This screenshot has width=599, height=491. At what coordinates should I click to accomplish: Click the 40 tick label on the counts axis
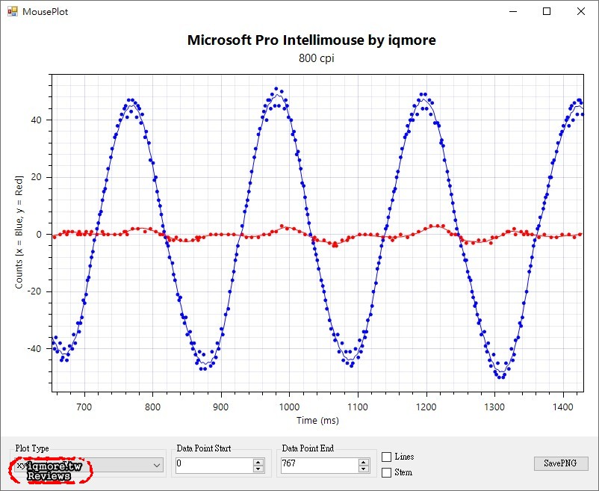coord(37,120)
